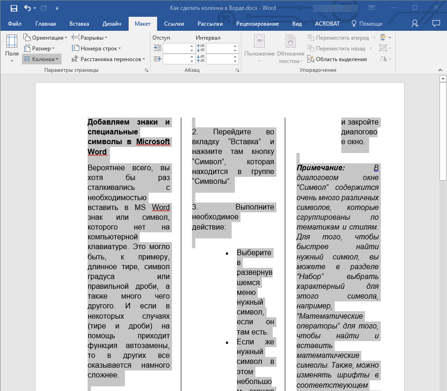The width and height of the screenshot is (447, 391).
Task: Click the right indent icon
Action: click(158, 59)
